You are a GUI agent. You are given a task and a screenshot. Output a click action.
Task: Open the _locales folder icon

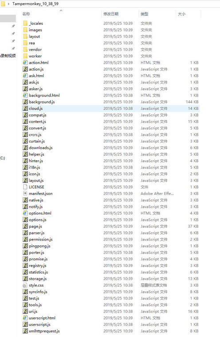point(25,23)
